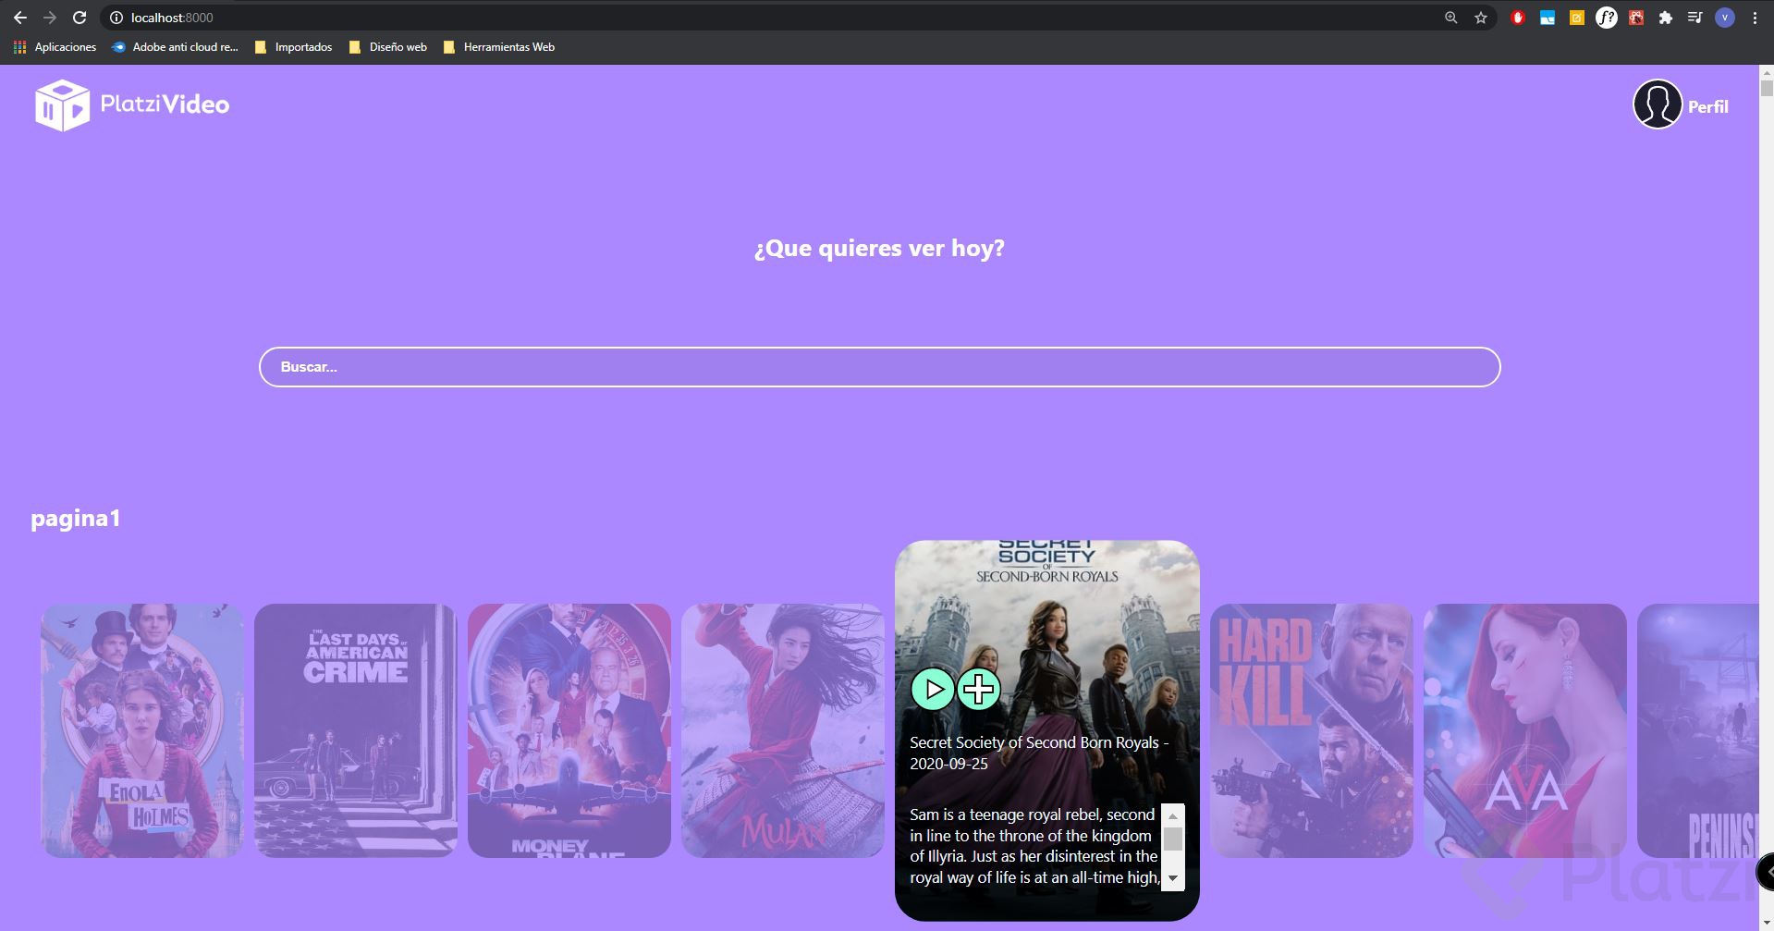Select the Ava movie poster
Viewport: 1774px width, 931px height.
pos(1525,730)
